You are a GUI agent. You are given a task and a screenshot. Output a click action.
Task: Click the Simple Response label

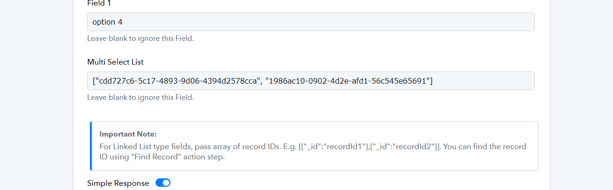(118, 183)
